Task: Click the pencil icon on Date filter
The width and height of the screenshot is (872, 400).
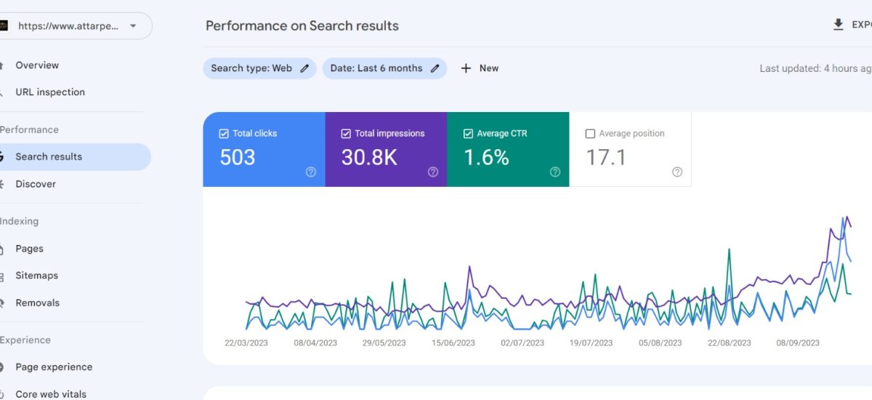Action: pos(435,68)
